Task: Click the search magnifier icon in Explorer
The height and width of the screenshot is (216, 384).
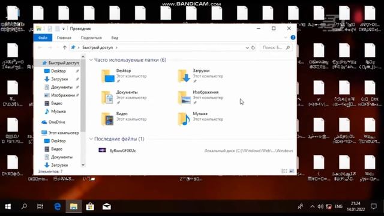Action: 288,47
